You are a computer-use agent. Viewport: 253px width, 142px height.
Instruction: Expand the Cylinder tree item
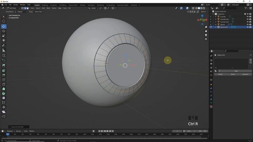(x=216, y=17)
